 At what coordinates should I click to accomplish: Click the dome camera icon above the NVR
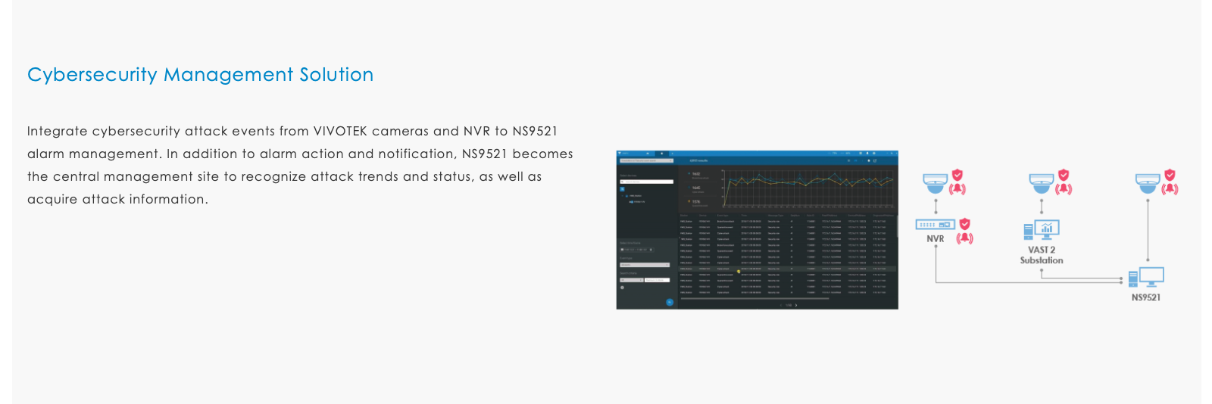point(935,182)
